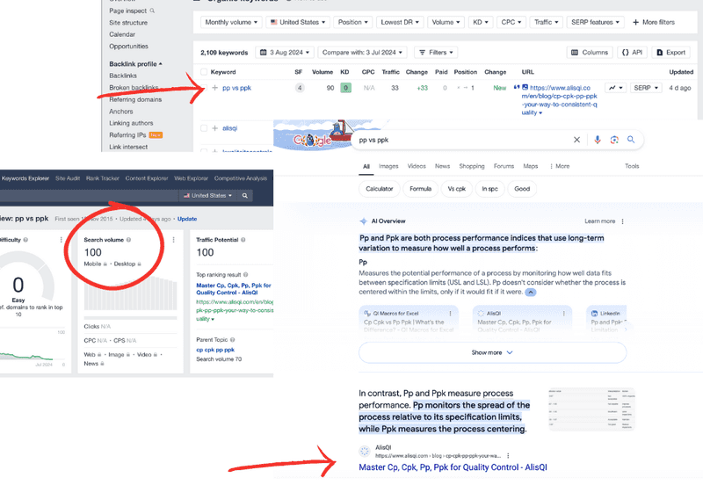Screen dimensions: 703x492
Task: Open the position history chart icon
Action: pyautogui.click(x=616, y=88)
